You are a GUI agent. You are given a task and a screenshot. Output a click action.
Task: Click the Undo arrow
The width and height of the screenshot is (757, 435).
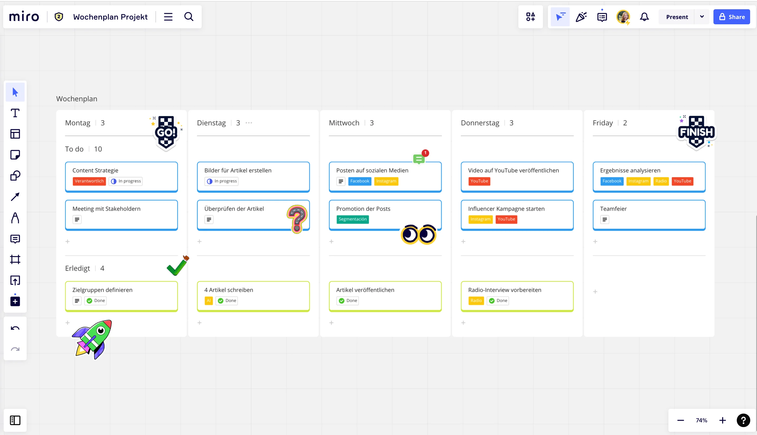(x=15, y=328)
